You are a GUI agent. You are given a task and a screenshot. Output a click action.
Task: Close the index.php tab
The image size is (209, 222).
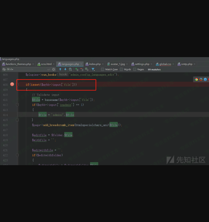[103, 64]
